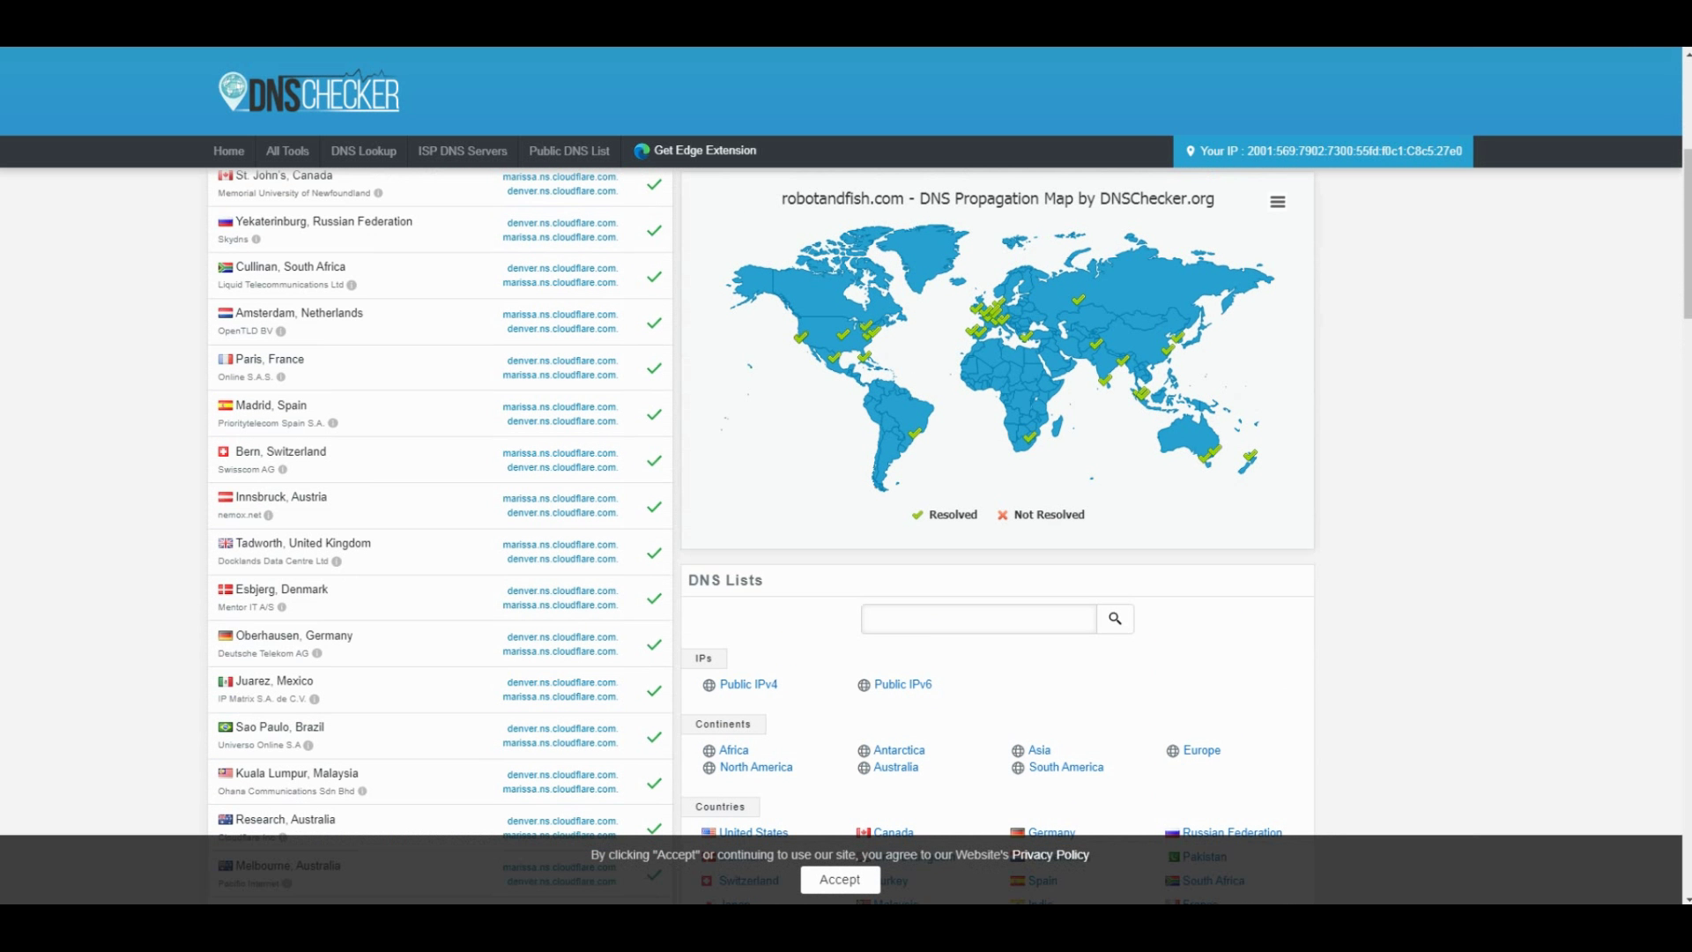The height and width of the screenshot is (952, 1692).
Task: Open the map hamburger menu icon
Action: click(x=1277, y=202)
